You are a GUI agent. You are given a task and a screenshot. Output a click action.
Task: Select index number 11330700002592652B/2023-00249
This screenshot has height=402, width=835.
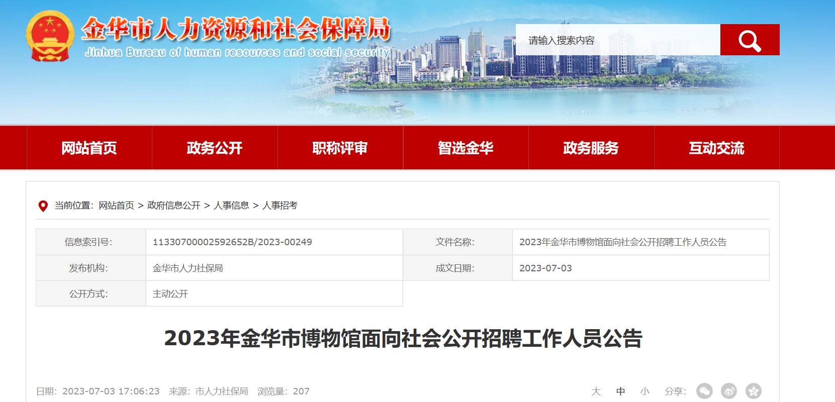click(232, 242)
